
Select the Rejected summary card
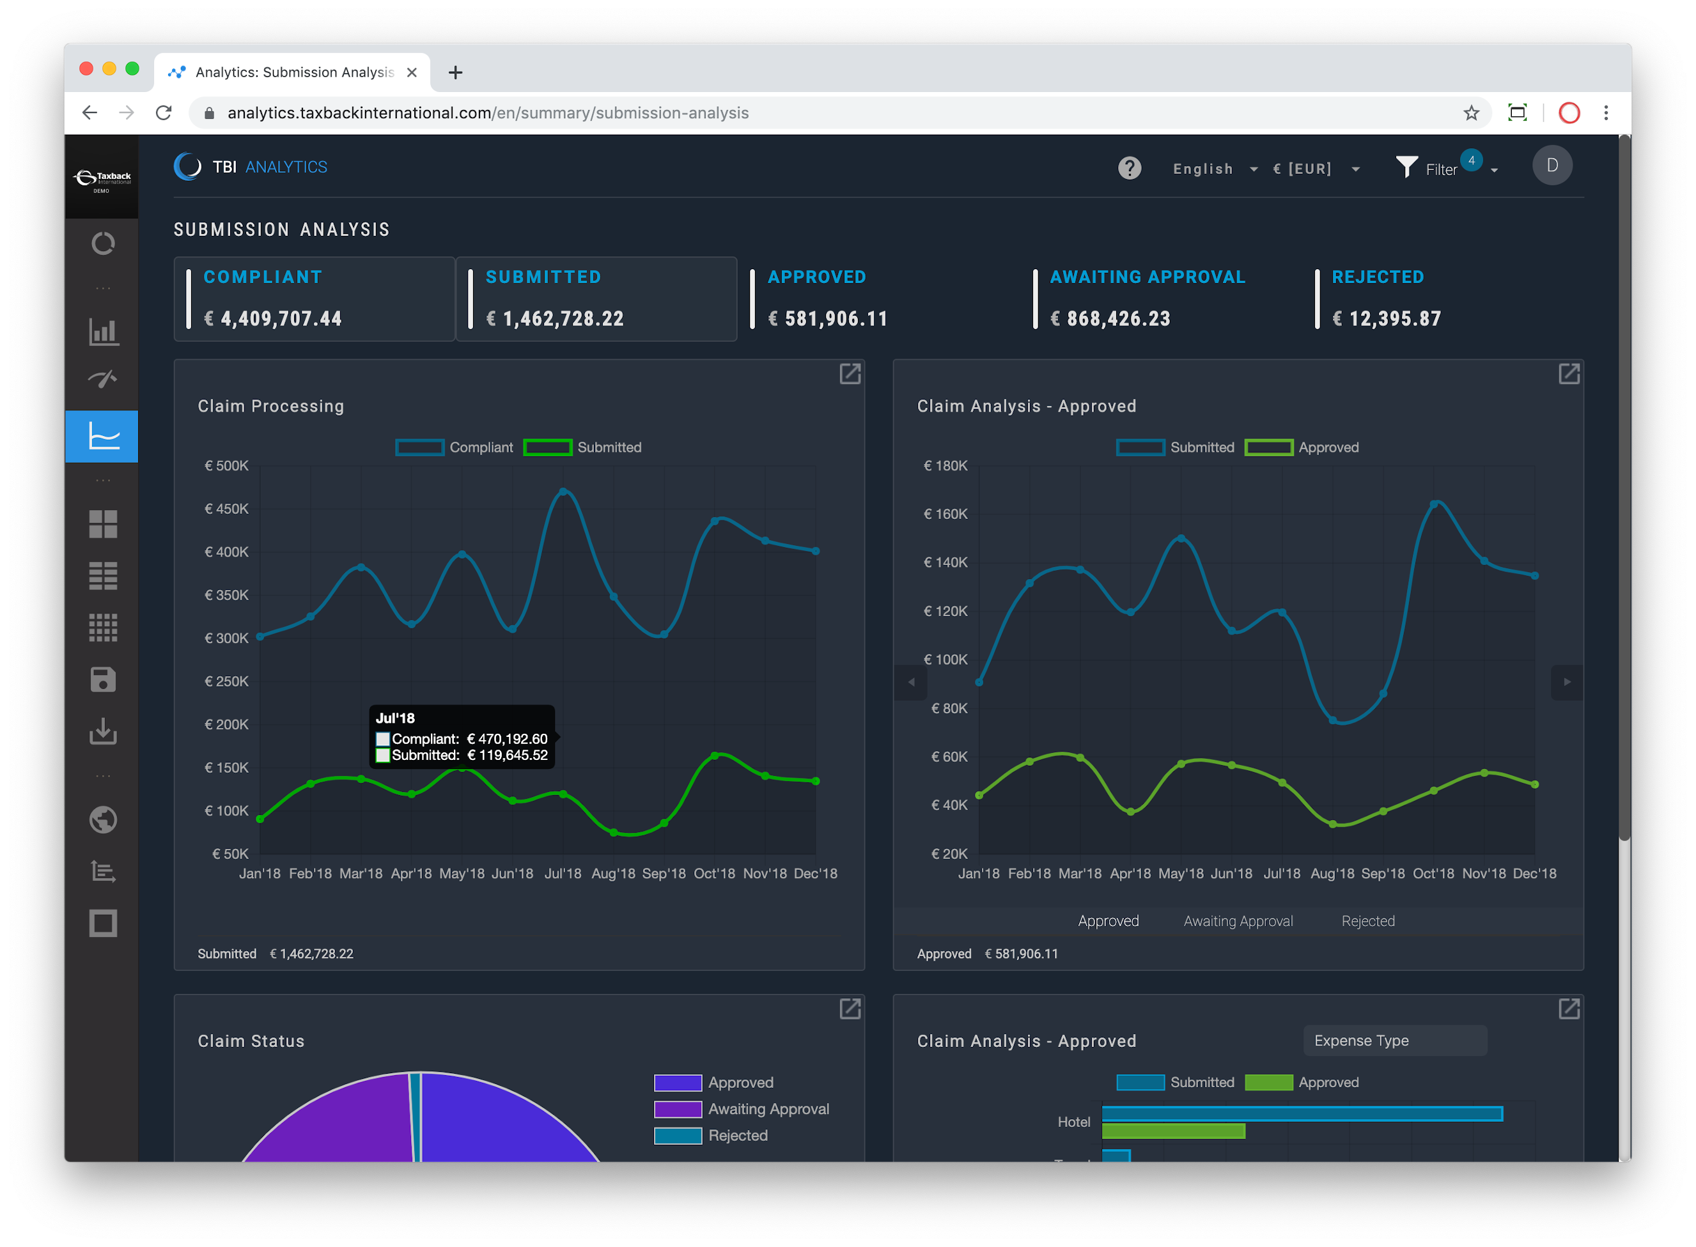point(1442,299)
